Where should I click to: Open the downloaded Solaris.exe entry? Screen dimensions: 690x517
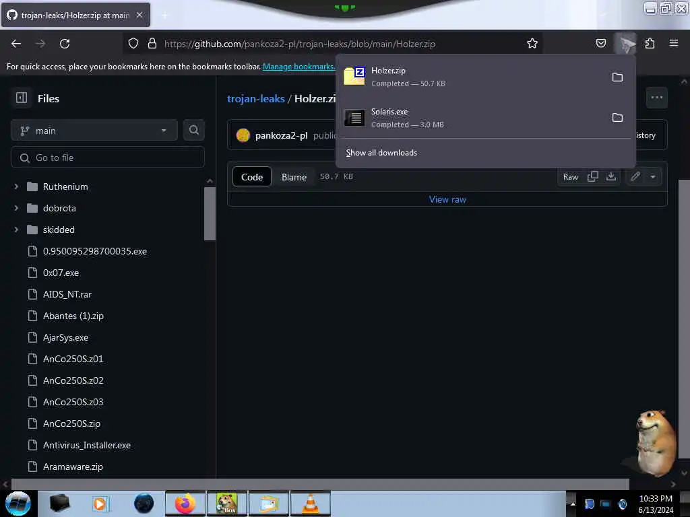(472, 118)
